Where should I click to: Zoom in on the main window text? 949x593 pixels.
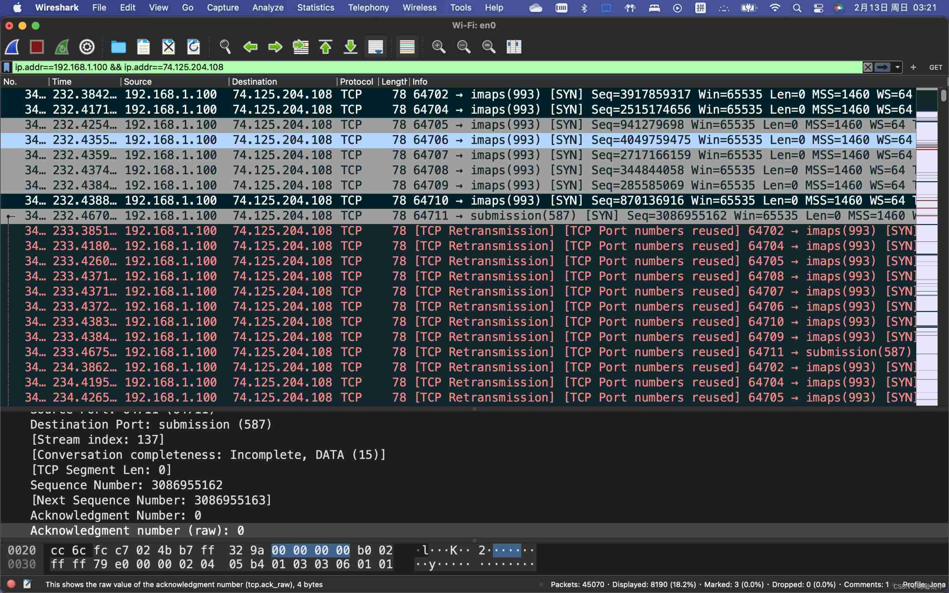coord(439,47)
